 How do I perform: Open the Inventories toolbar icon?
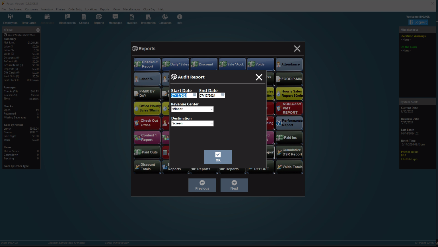click(148, 19)
